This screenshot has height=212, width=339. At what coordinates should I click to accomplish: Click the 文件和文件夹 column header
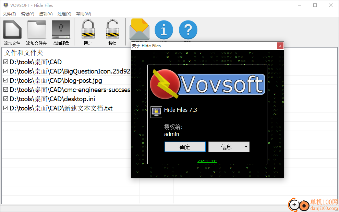(x=24, y=53)
